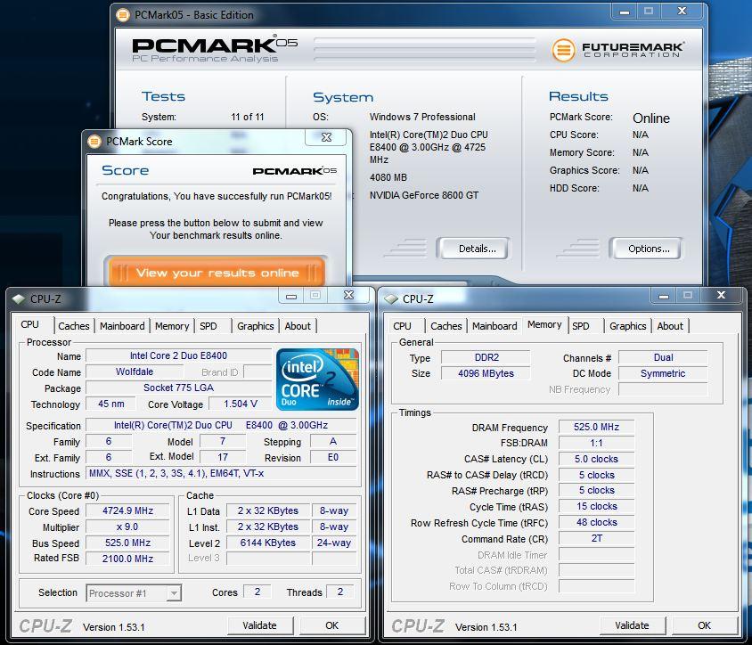Close the PCMark Score dialog

tap(326, 137)
